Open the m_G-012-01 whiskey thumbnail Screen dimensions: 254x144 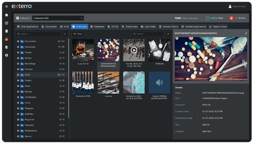[83, 50]
